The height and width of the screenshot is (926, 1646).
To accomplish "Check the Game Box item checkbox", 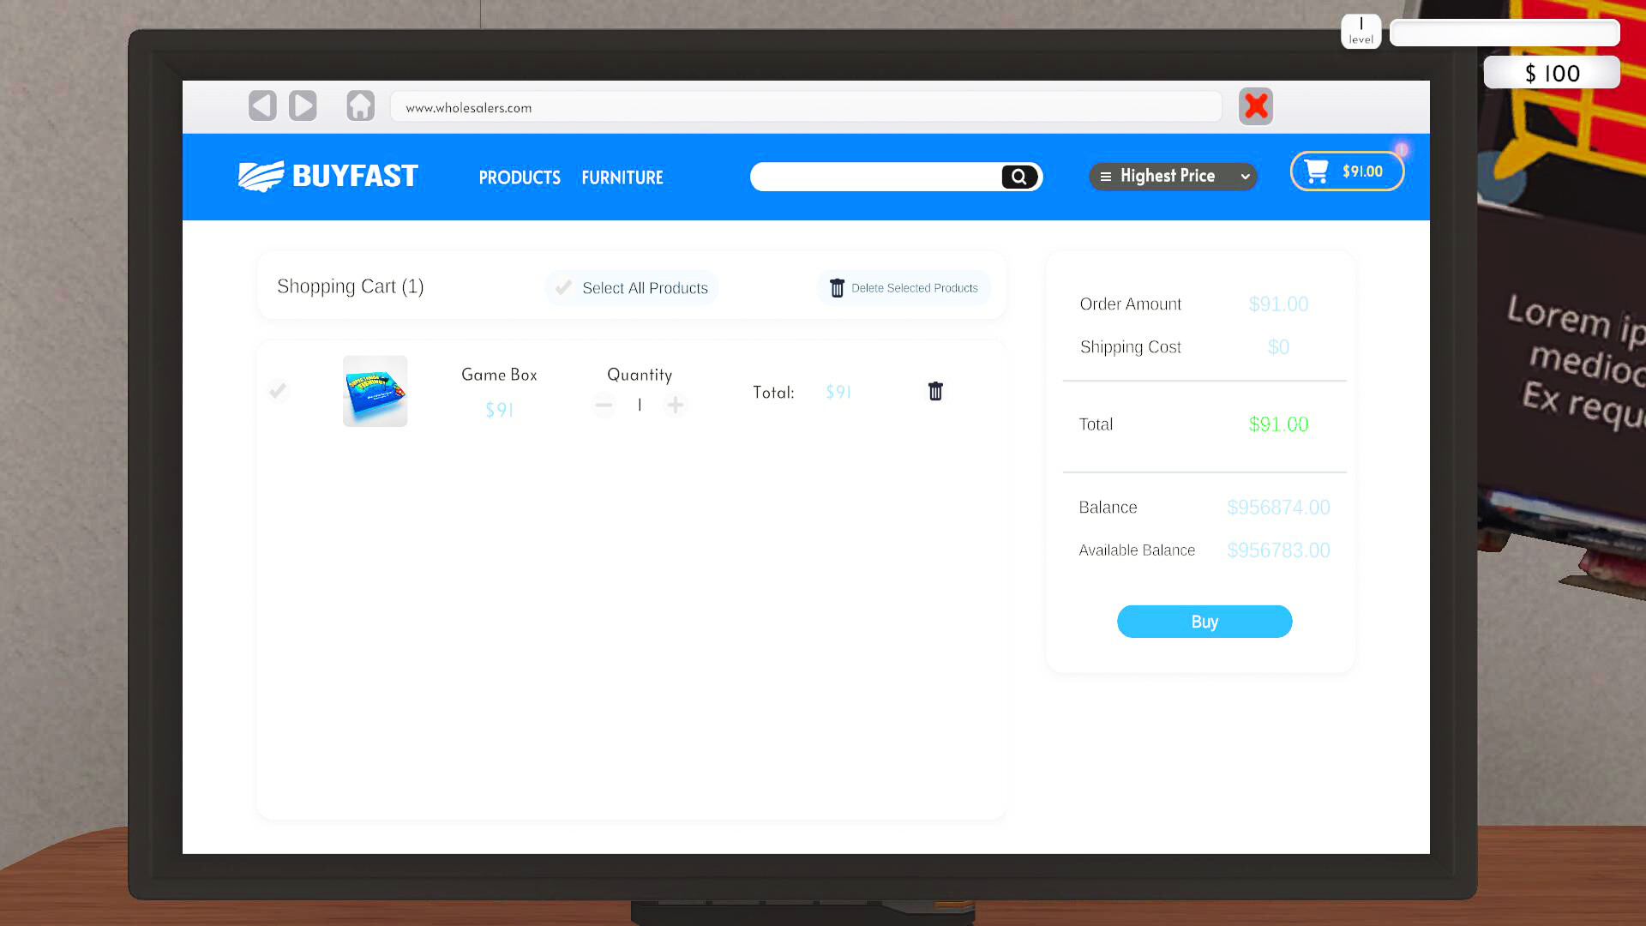I will (278, 391).
